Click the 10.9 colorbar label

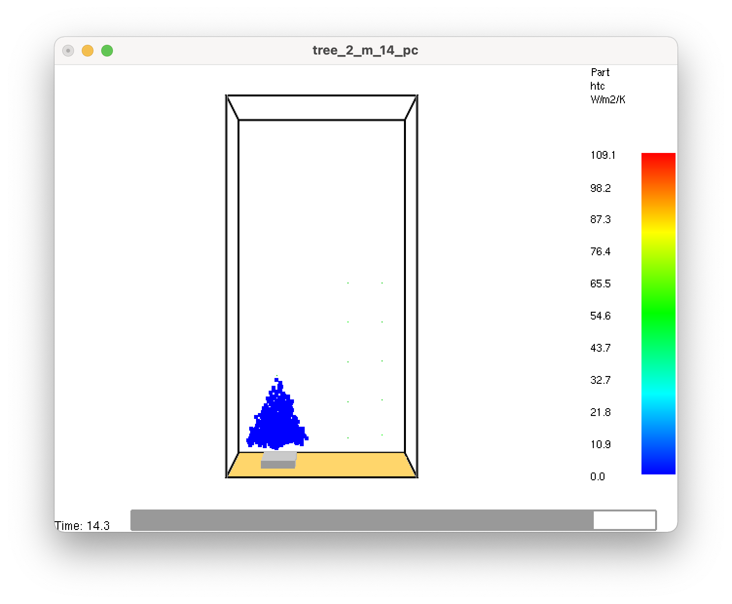pos(600,445)
